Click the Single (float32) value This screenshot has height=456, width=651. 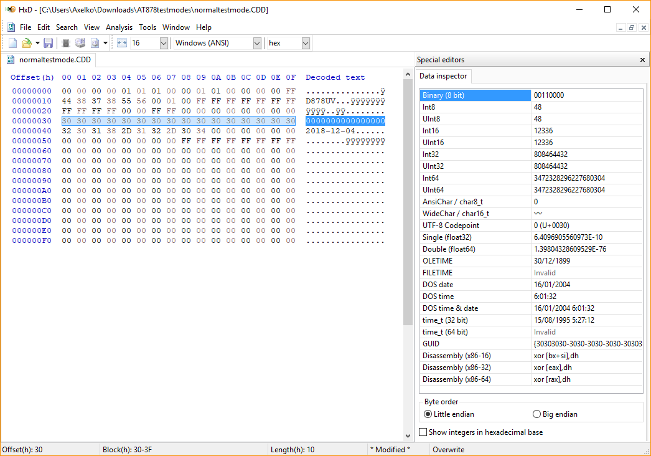(x=568, y=237)
